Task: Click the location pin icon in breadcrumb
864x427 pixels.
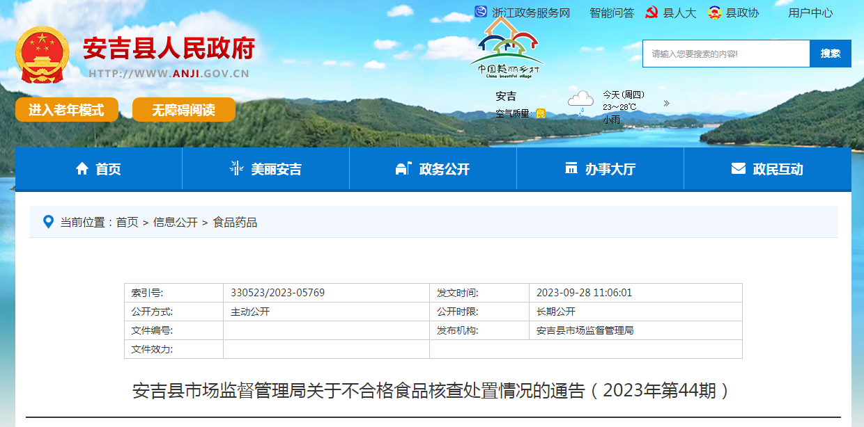Action: click(x=48, y=223)
